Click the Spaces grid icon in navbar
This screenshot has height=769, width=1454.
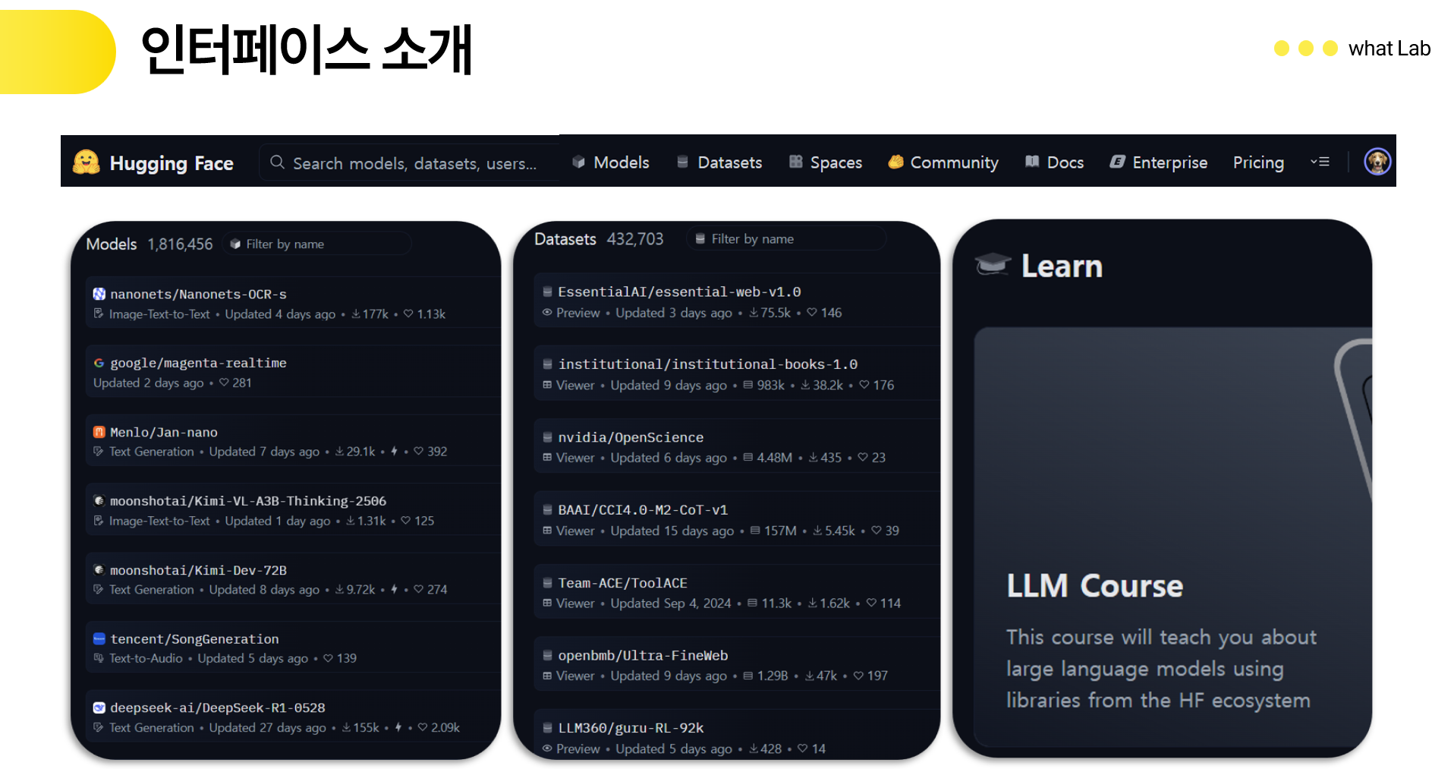pyautogui.click(x=795, y=162)
